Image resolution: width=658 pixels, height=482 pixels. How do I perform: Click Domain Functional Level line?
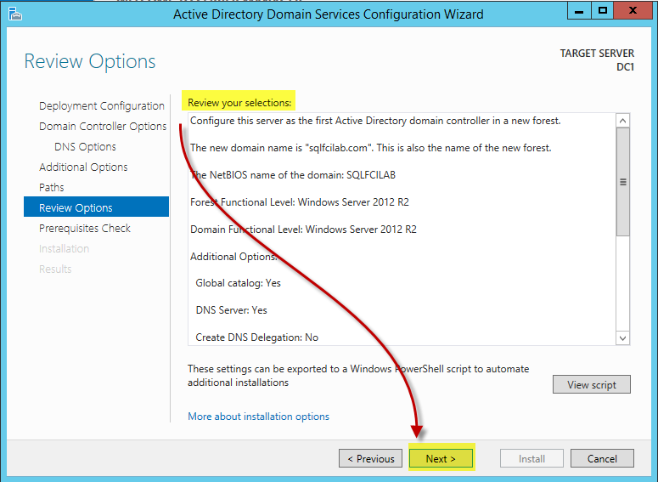[303, 230]
